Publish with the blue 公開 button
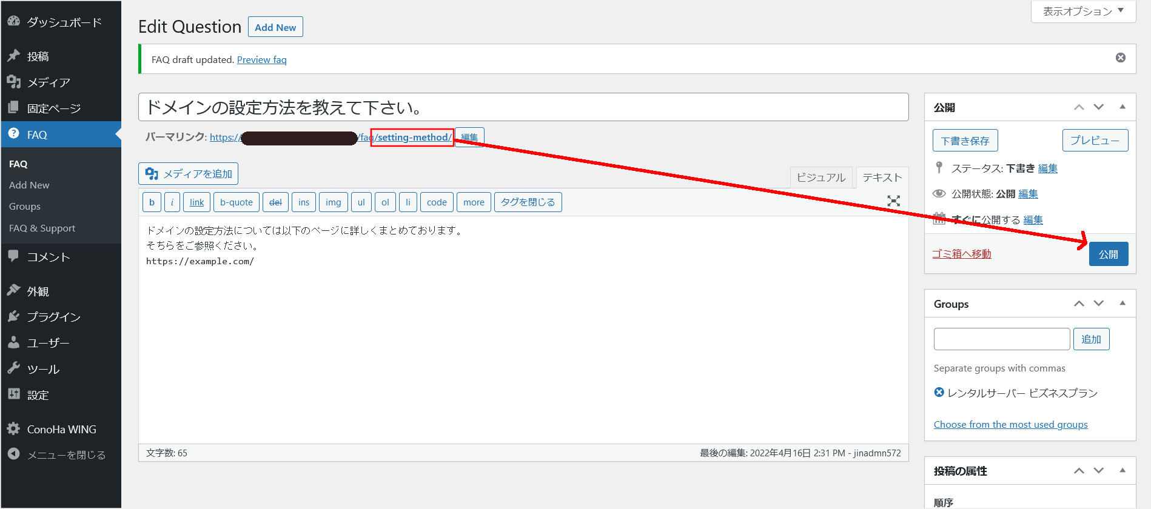 pyautogui.click(x=1109, y=254)
